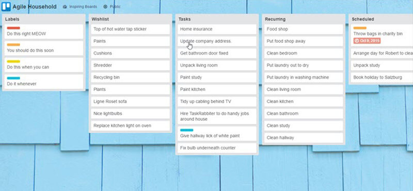Open the Nice lightbulbs card
This screenshot has width=413, height=191.
point(131,114)
